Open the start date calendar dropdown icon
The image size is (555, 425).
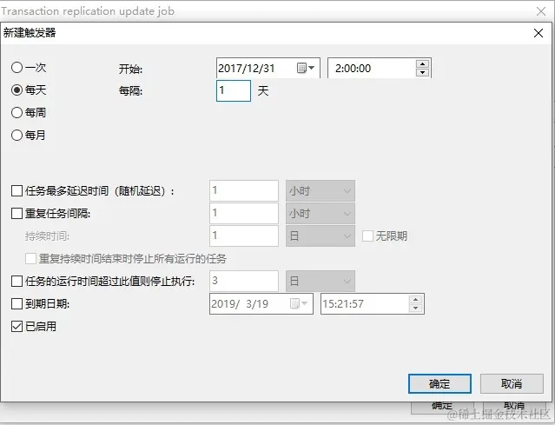(x=306, y=68)
